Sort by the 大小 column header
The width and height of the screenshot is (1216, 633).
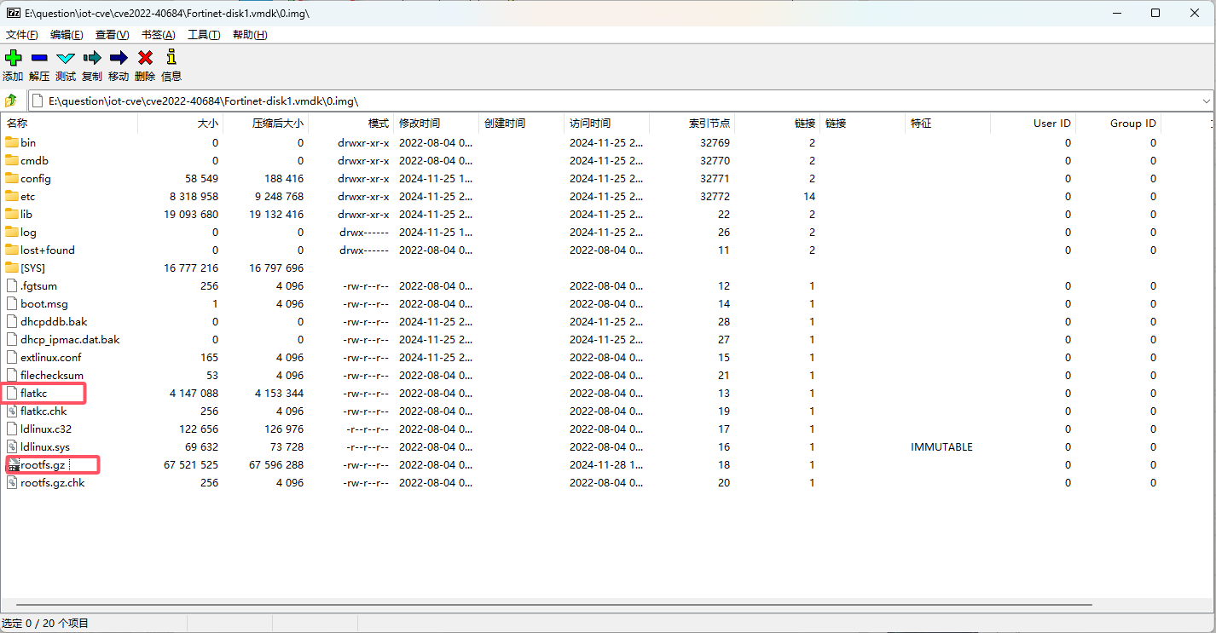coord(206,124)
